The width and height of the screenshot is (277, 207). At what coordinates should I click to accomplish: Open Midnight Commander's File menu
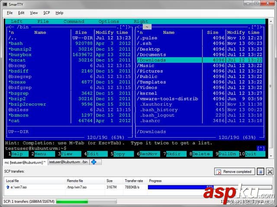pos(43,21)
